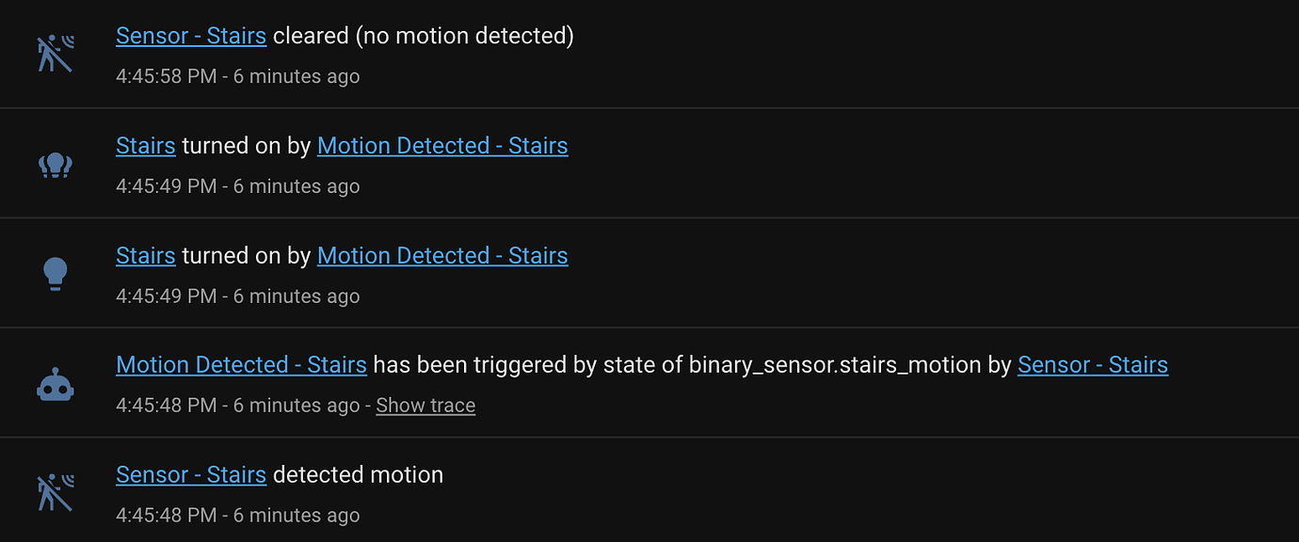Click the light bulb icon for Stairs turned on
The height and width of the screenshot is (542, 1299).
pos(55,272)
